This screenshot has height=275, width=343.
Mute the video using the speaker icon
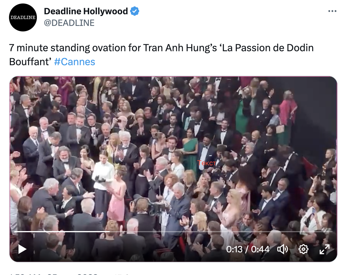[x=282, y=249]
